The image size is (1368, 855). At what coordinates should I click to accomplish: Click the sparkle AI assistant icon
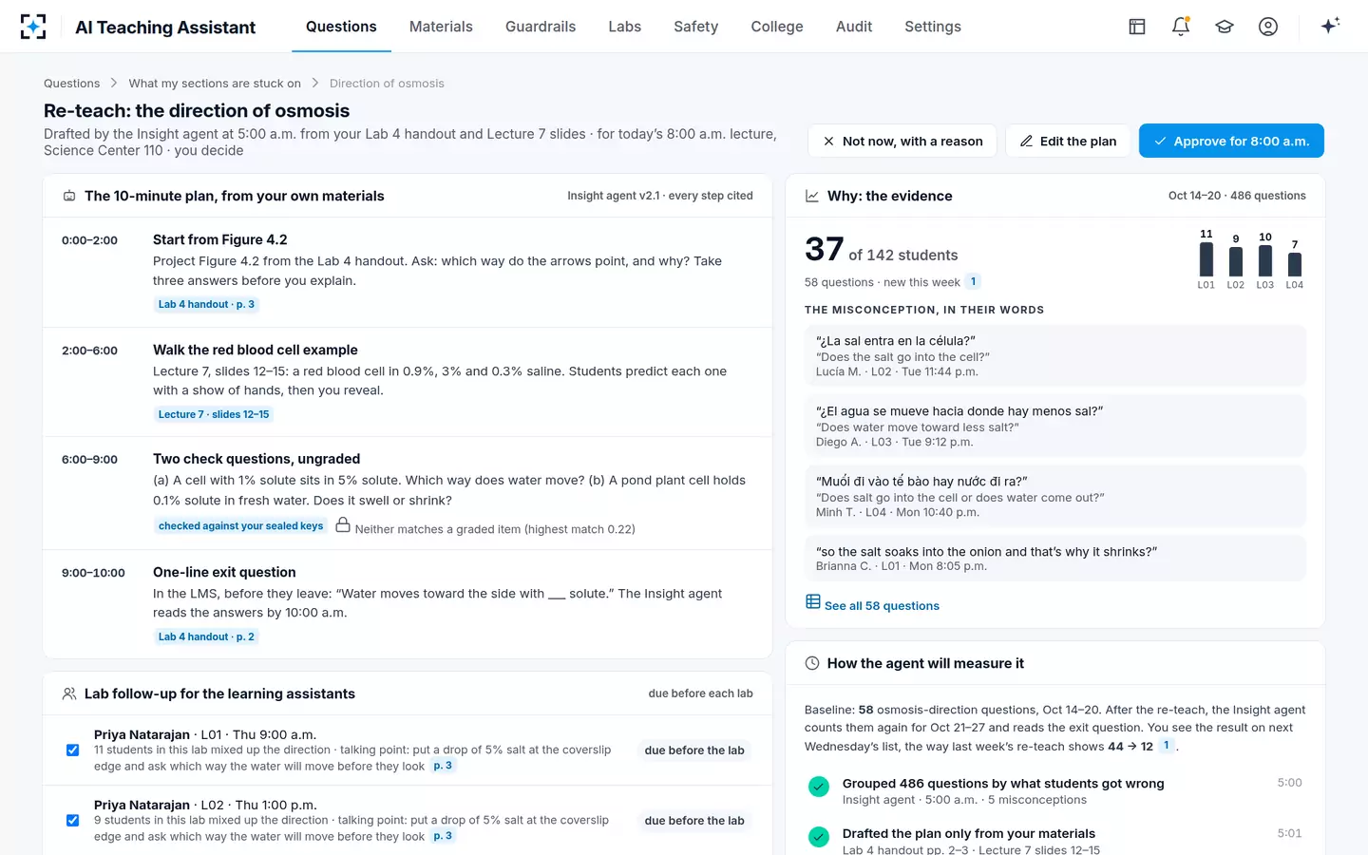click(x=1330, y=26)
